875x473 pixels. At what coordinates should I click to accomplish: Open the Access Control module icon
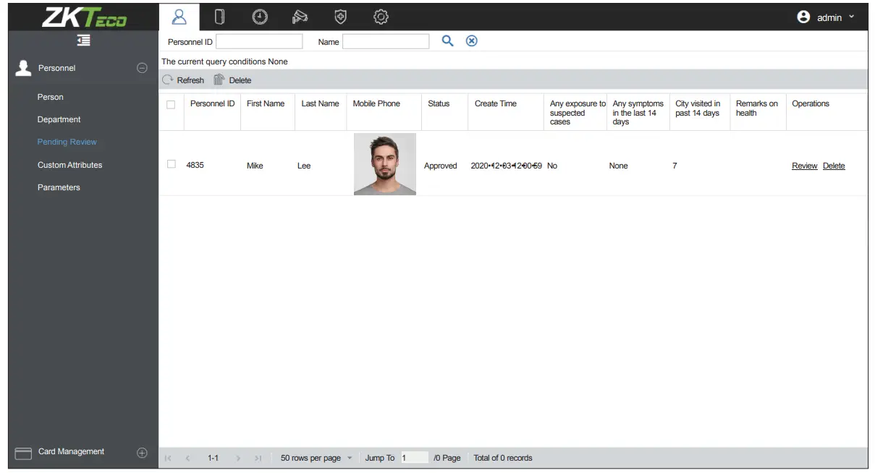[219, 17]
